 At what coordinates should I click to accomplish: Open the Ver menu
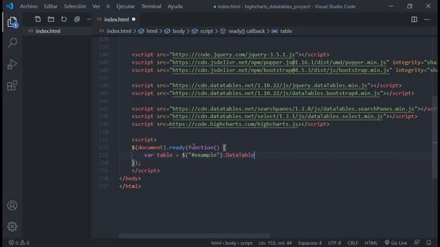96,6
